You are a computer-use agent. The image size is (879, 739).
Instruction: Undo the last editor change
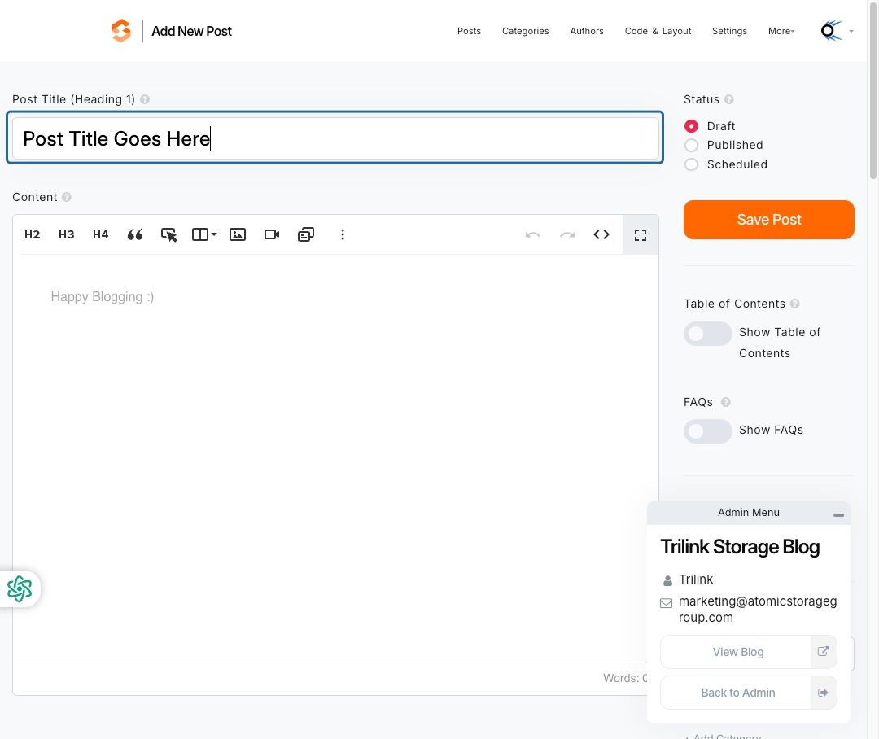[x=532, y=234]
